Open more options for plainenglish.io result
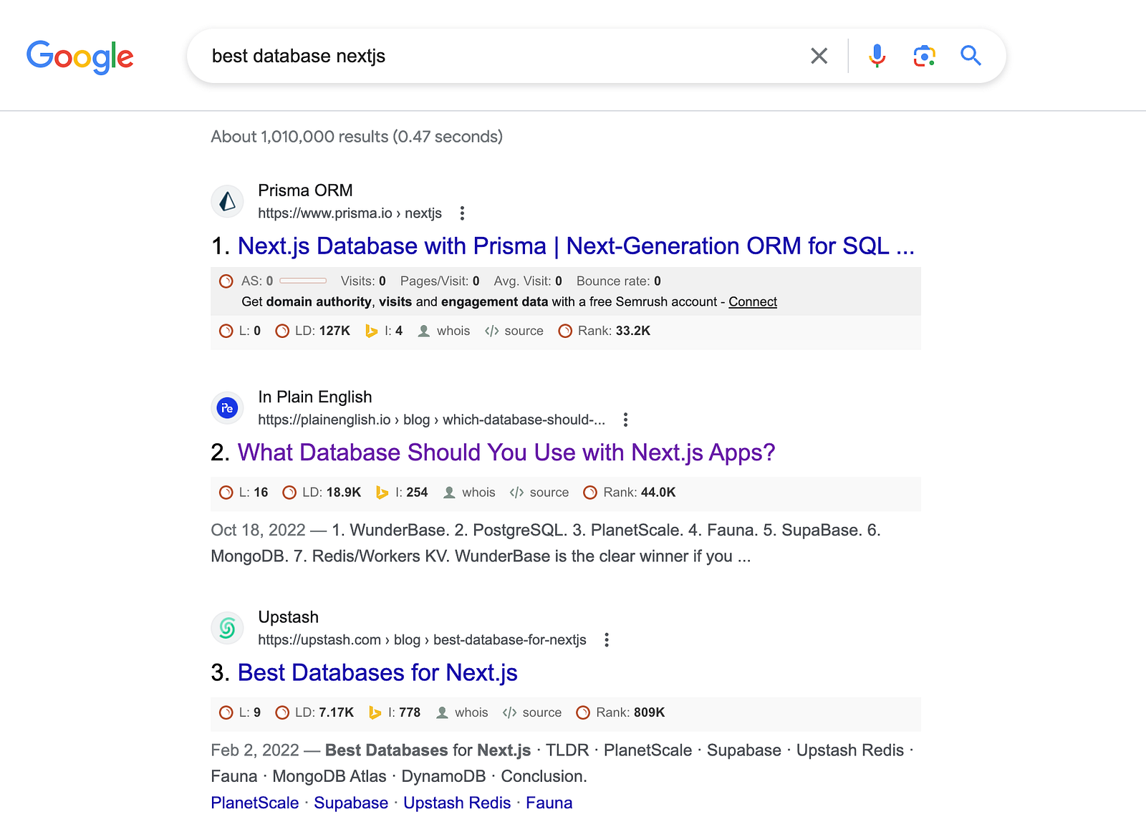The image size is (1146, 837). pos(625,420)
